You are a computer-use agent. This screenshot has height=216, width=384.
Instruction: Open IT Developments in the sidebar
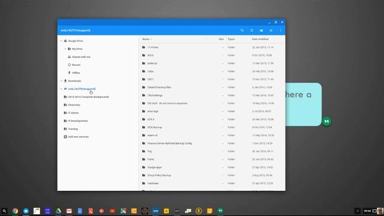click(78, 121)
